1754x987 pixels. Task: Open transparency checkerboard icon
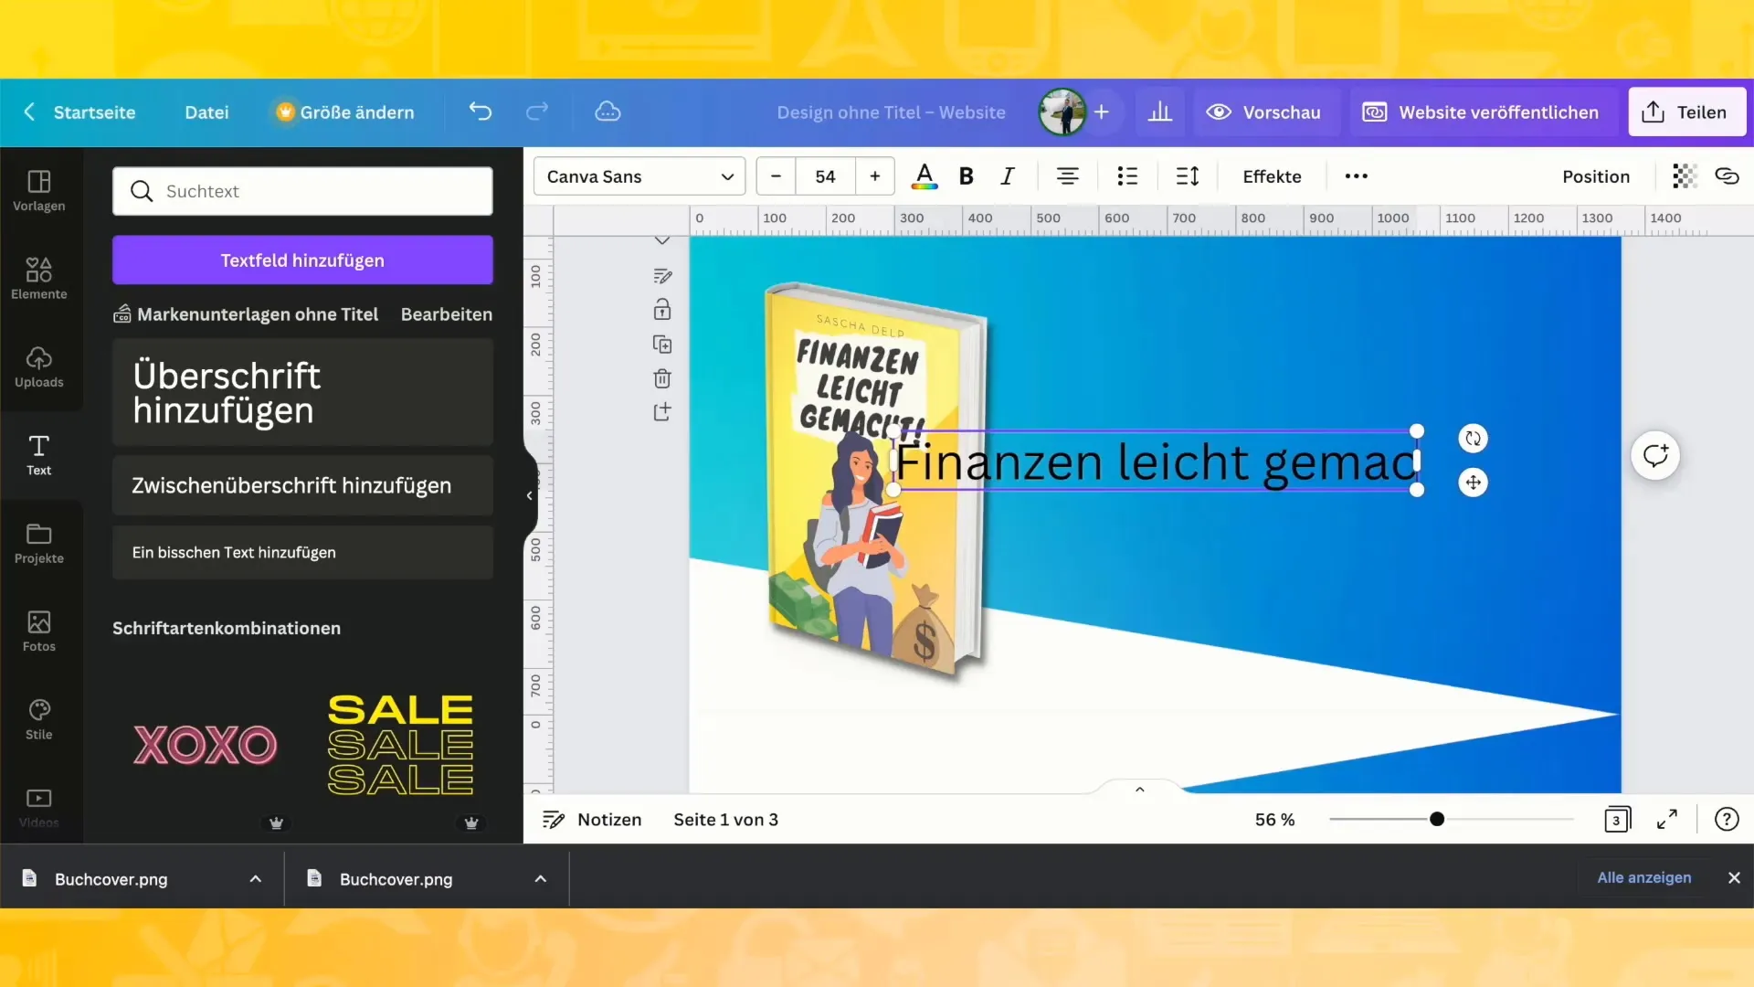pos(1684,176)
